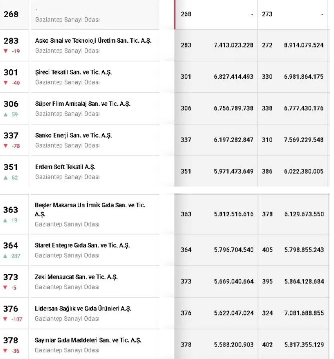Open Sanko Enerji San. ve Tic. entry
This screenshot has width=334, height=359.
point(73,135)
